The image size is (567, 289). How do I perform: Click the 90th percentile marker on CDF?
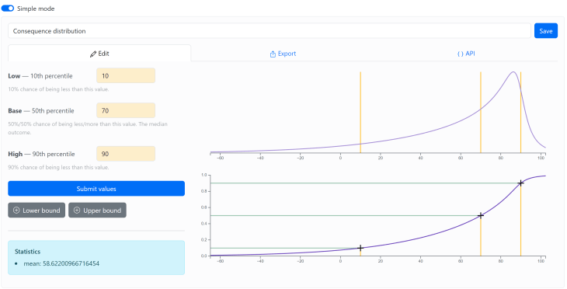click(x=520, y=183)
